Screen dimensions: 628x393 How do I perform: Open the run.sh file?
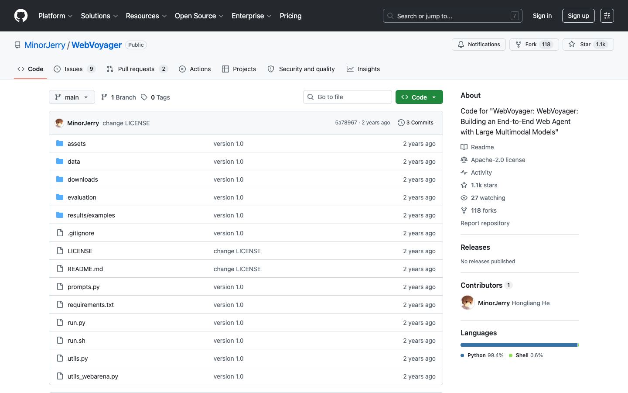coord(76,341)
